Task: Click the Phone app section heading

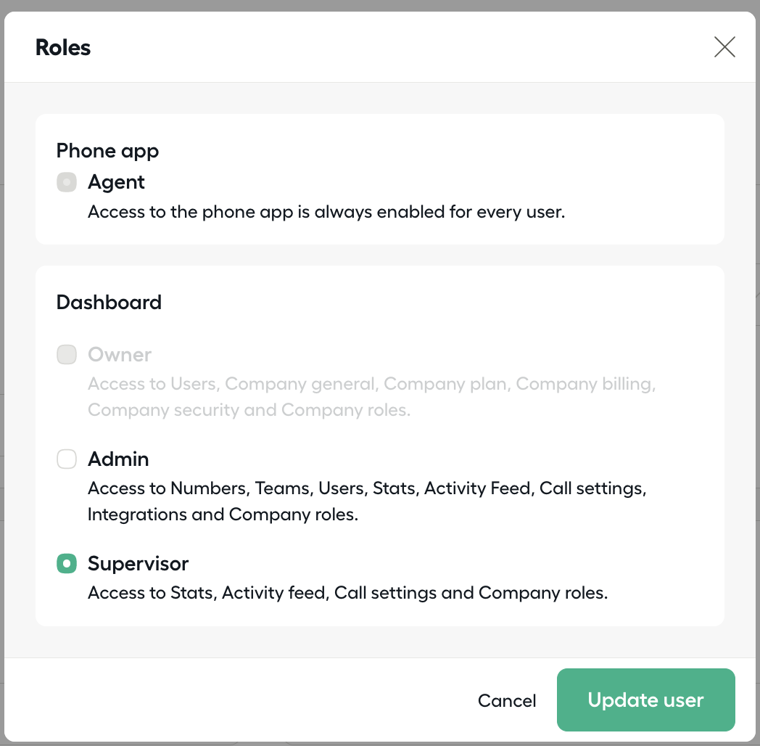Action: [x=107, y=151]
